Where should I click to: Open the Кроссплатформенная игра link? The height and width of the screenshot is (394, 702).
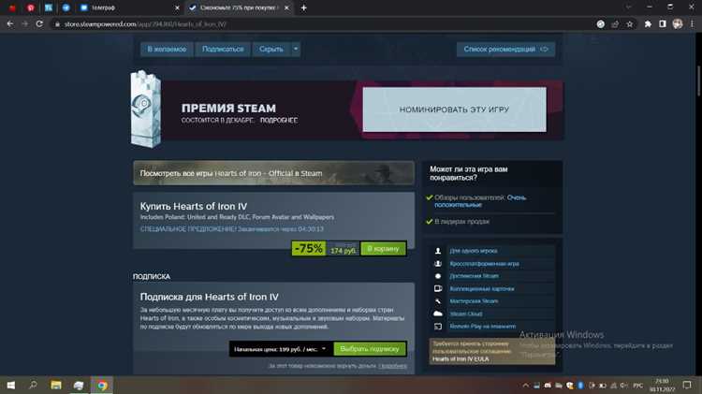pyautogui.click(x=485, y=264)
